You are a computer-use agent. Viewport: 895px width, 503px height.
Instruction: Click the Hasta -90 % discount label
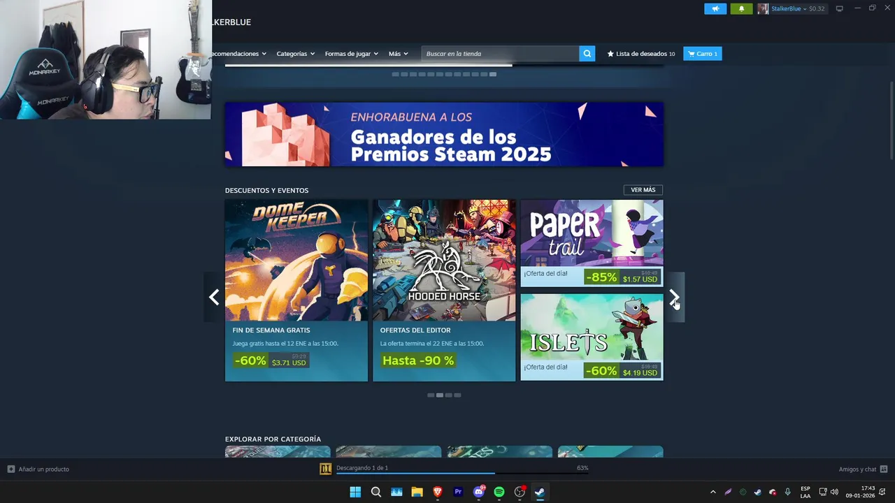point(418,360)
